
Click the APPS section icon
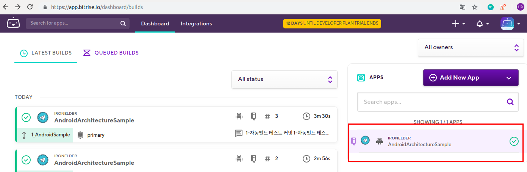(x=361, y=78)
